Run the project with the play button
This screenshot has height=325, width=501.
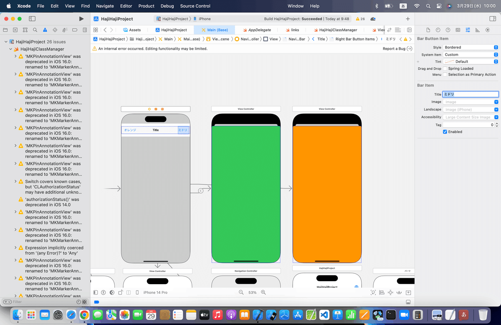pos(81,19)
